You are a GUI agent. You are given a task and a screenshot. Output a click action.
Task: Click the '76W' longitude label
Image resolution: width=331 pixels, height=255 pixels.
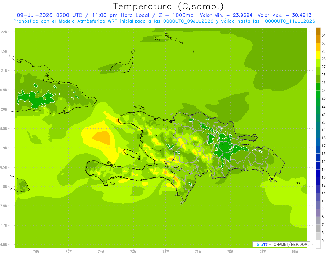click(36, 251)
